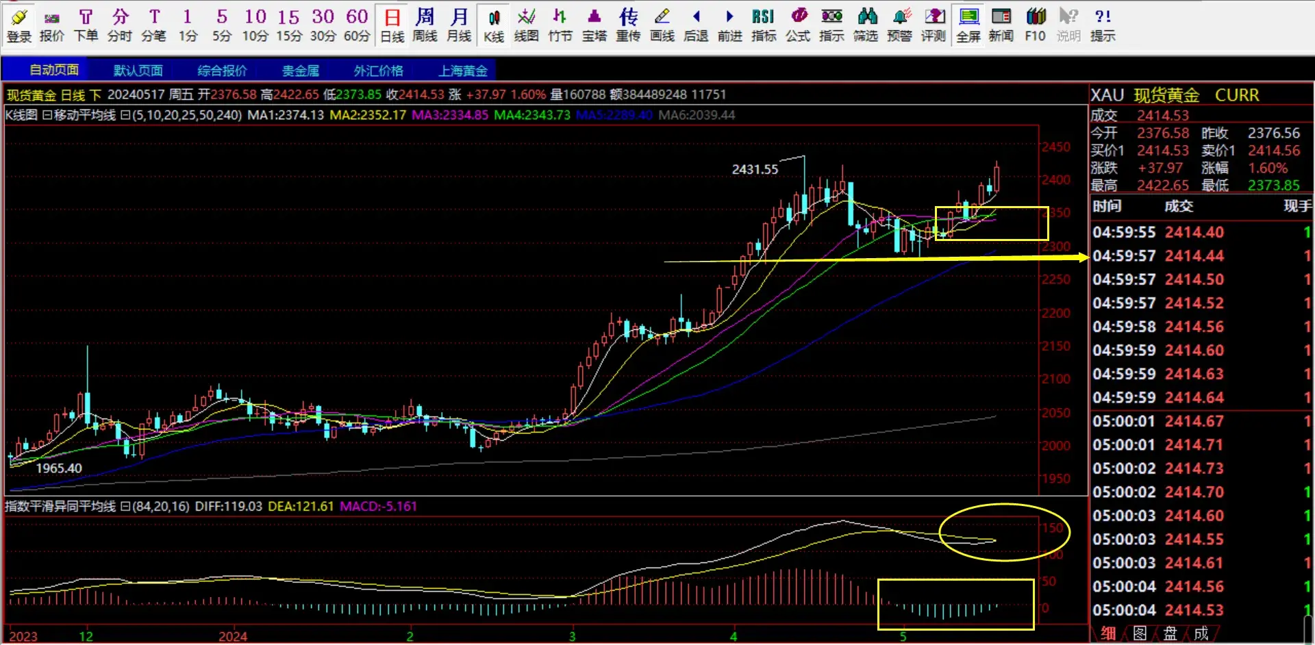Select the 盘 order book tab
Viewport: 1315px width, 645px height.
coord(1170,633)
